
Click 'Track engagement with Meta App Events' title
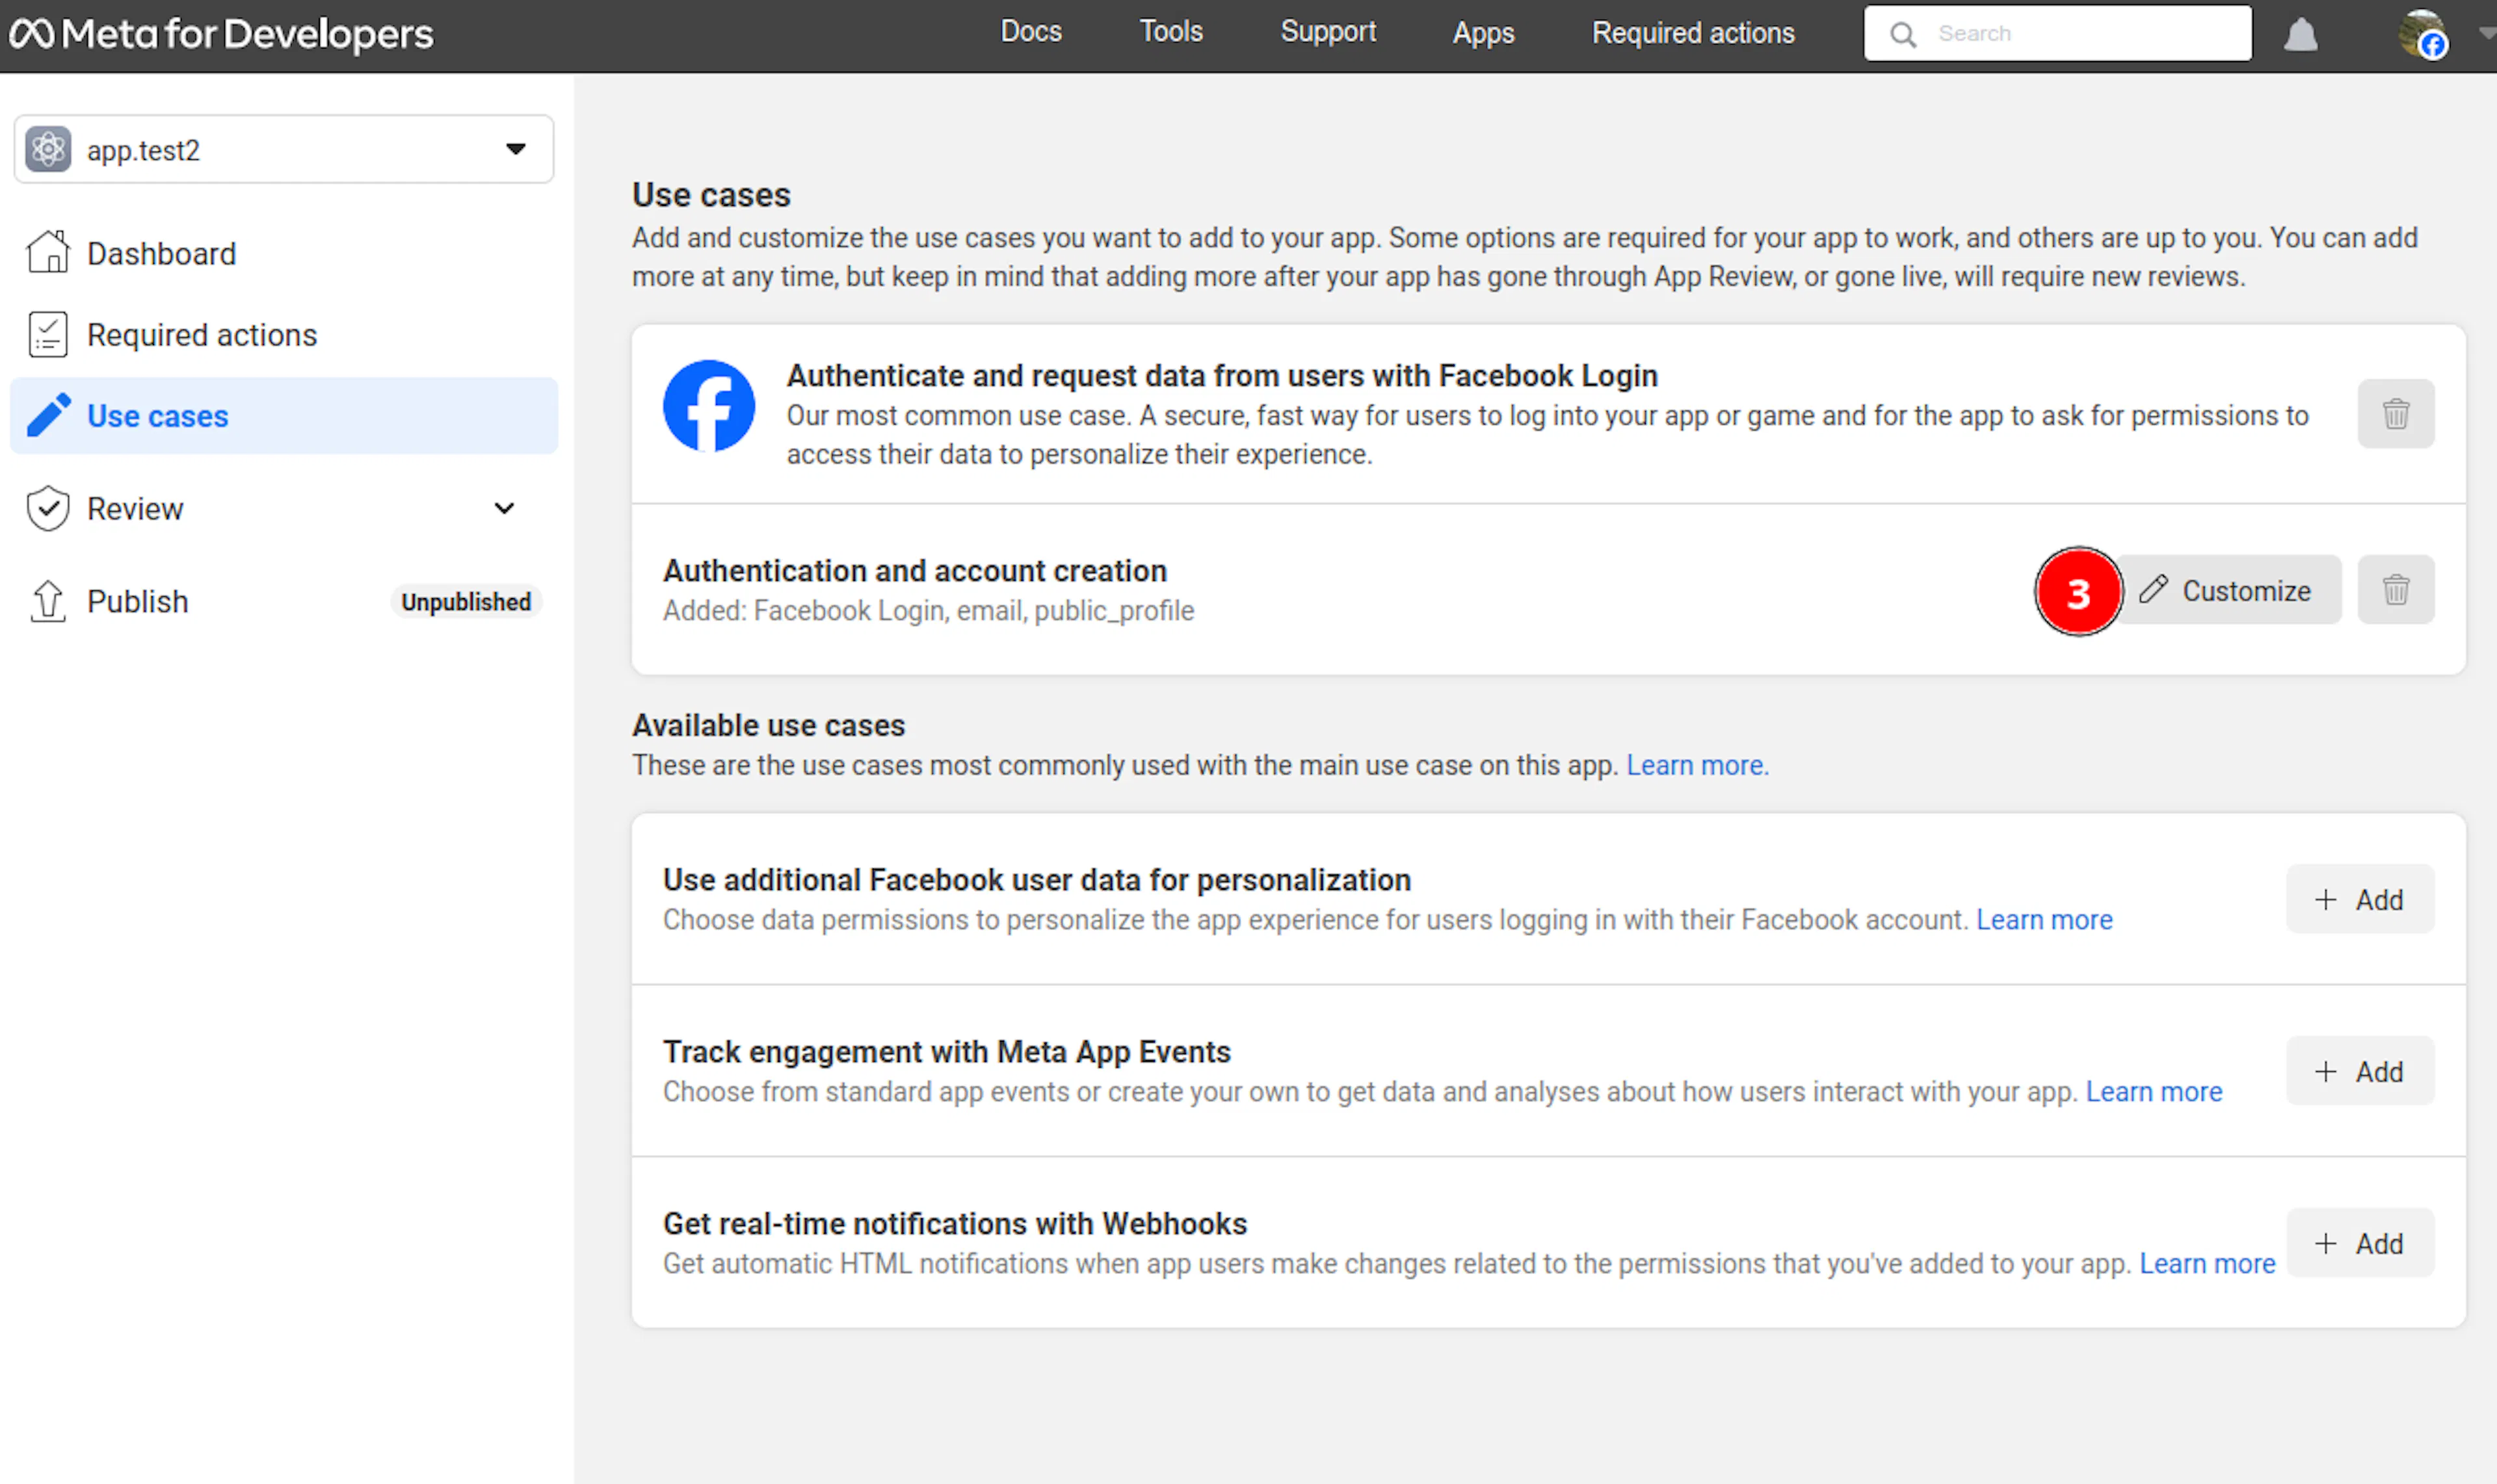[x=946, y=1051]
